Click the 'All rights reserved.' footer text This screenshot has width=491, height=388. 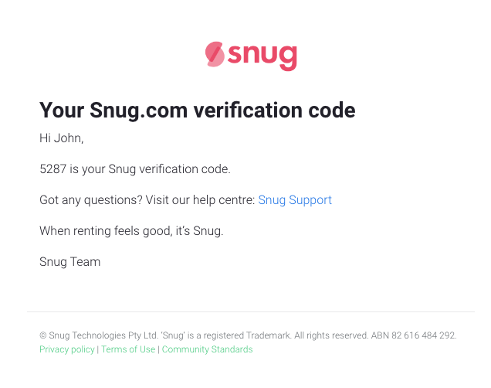(331, 335)
